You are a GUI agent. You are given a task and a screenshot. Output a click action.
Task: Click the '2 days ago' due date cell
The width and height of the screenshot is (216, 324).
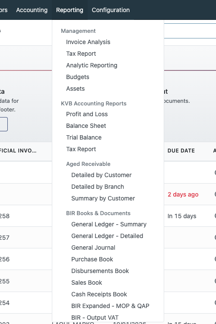pos(183,194)
